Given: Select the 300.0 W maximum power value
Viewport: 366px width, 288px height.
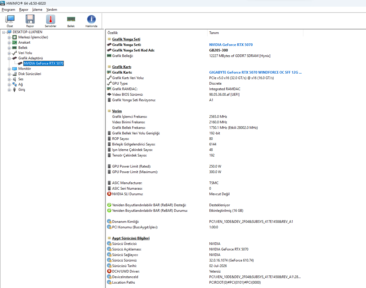Looking at the screenshot, I should pos(215,172).
